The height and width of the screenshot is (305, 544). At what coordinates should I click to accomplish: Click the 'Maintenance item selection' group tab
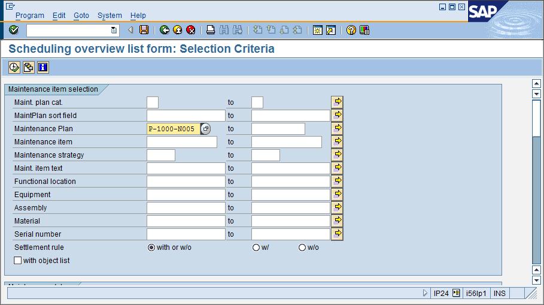(53, 89)
